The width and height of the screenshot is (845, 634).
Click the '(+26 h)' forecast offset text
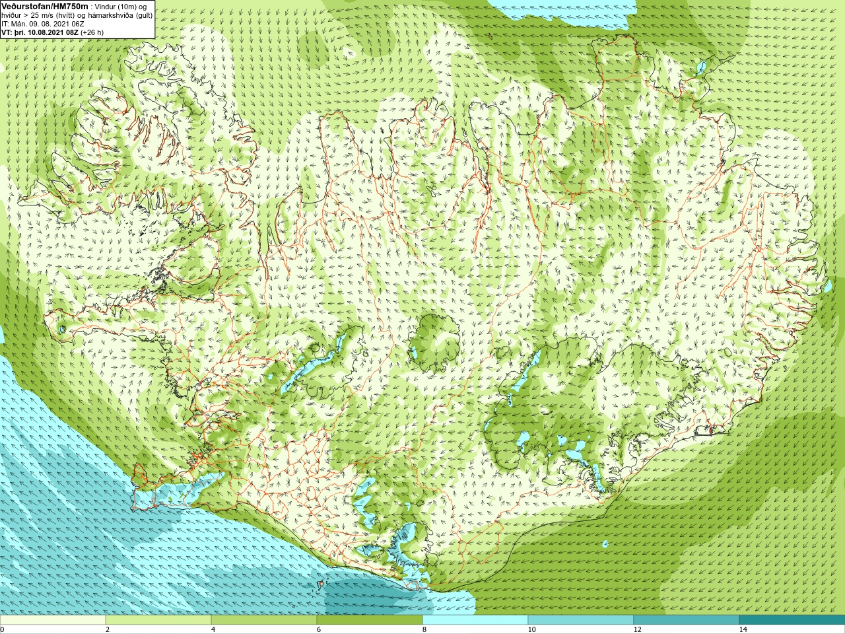[x=92, y=32]
